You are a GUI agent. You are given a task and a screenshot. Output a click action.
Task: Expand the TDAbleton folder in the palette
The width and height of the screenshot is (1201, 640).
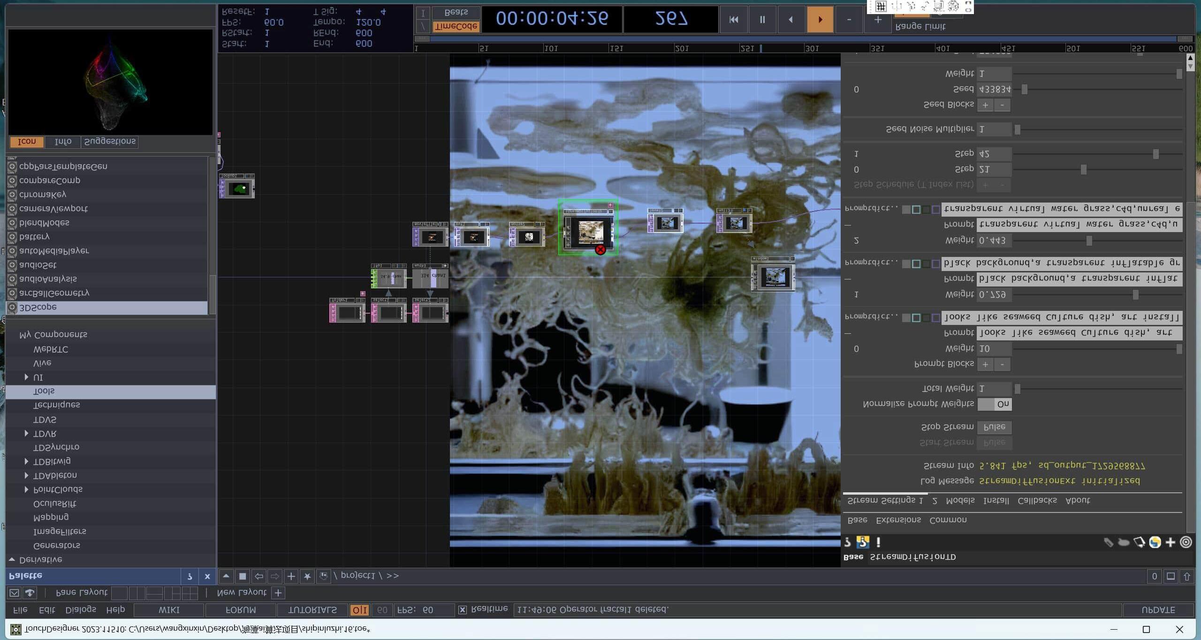pos(26,475)
